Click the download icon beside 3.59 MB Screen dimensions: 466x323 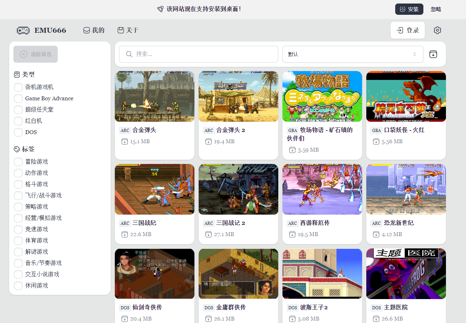pyautogui.click(x=292, y=150)
